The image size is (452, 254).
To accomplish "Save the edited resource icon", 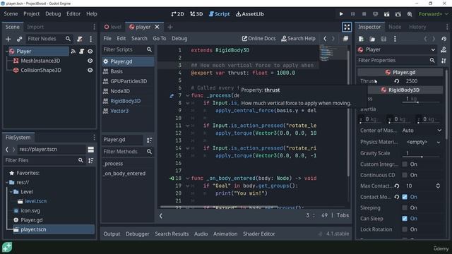I will (383, 39).
